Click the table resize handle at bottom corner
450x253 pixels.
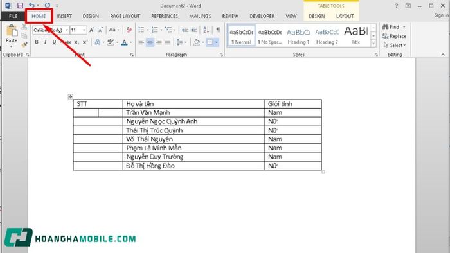[323, 172]
